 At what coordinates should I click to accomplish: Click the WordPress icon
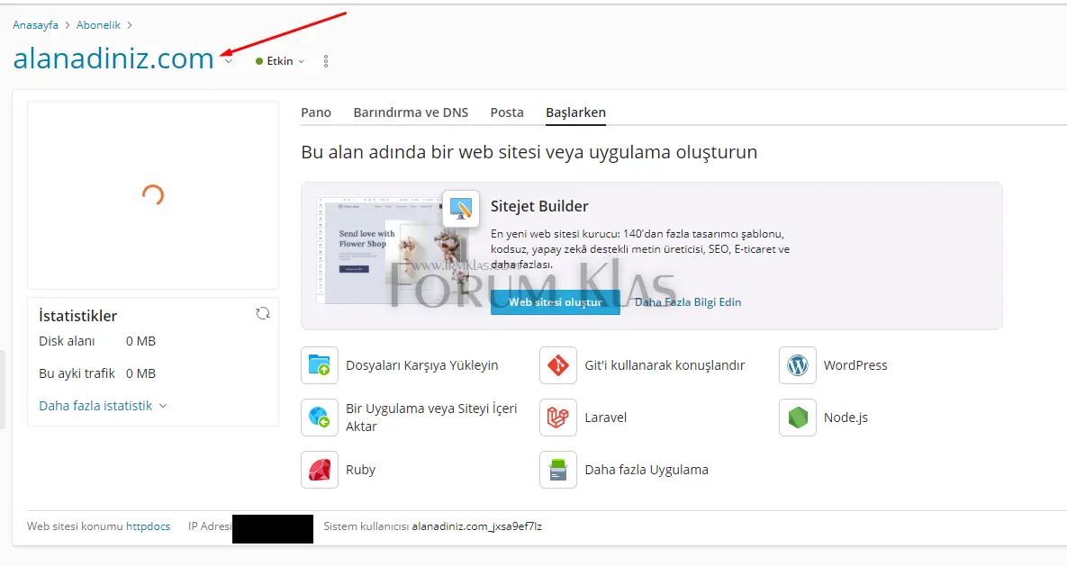tap(798, 365)
